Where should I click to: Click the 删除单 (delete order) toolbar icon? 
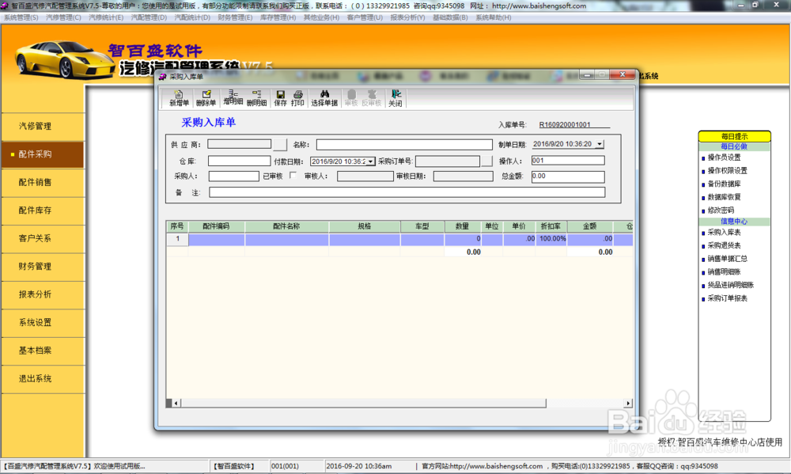click(206, 98)
